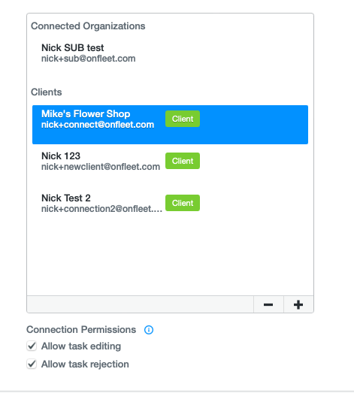Click the Clients section header
Image resolution: width=354 pixels, height=393 pixels.
click(x=46, y=92)
